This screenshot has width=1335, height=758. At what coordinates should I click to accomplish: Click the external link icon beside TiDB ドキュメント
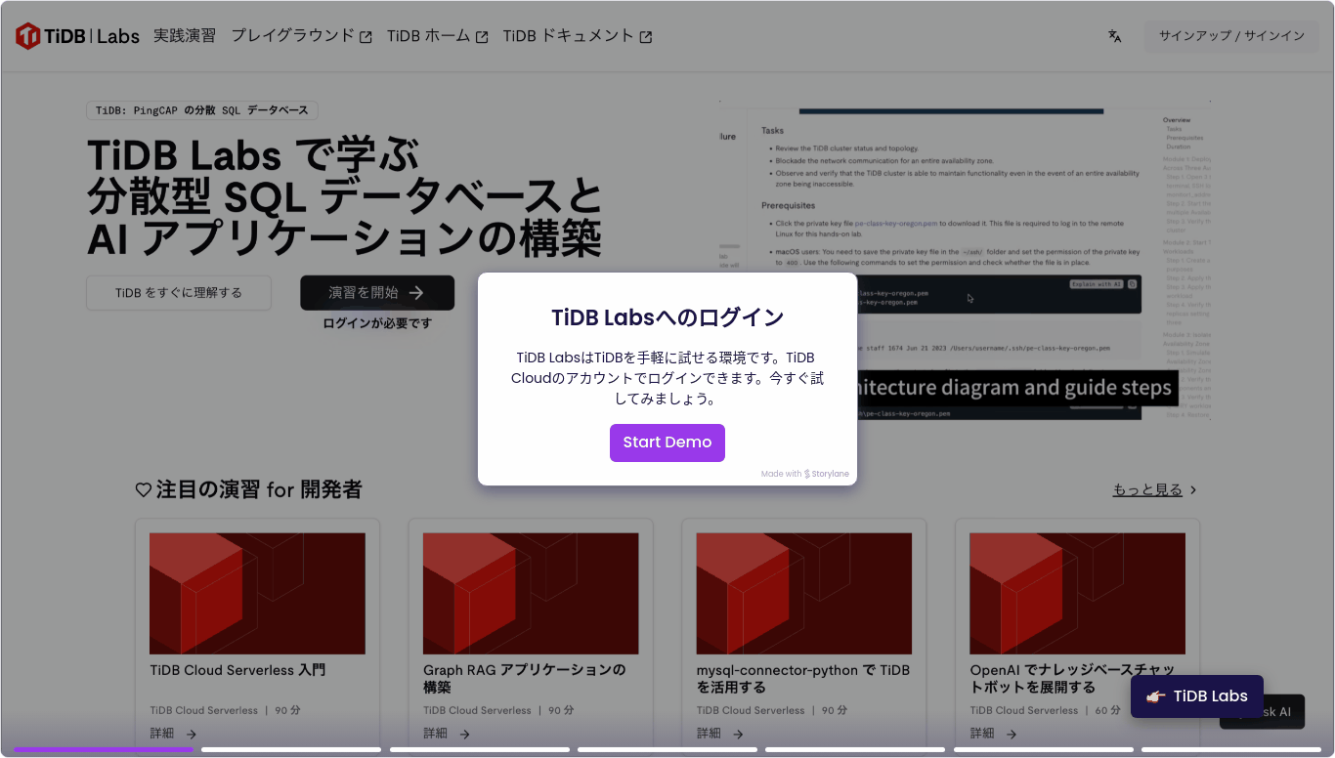point(645,35)
